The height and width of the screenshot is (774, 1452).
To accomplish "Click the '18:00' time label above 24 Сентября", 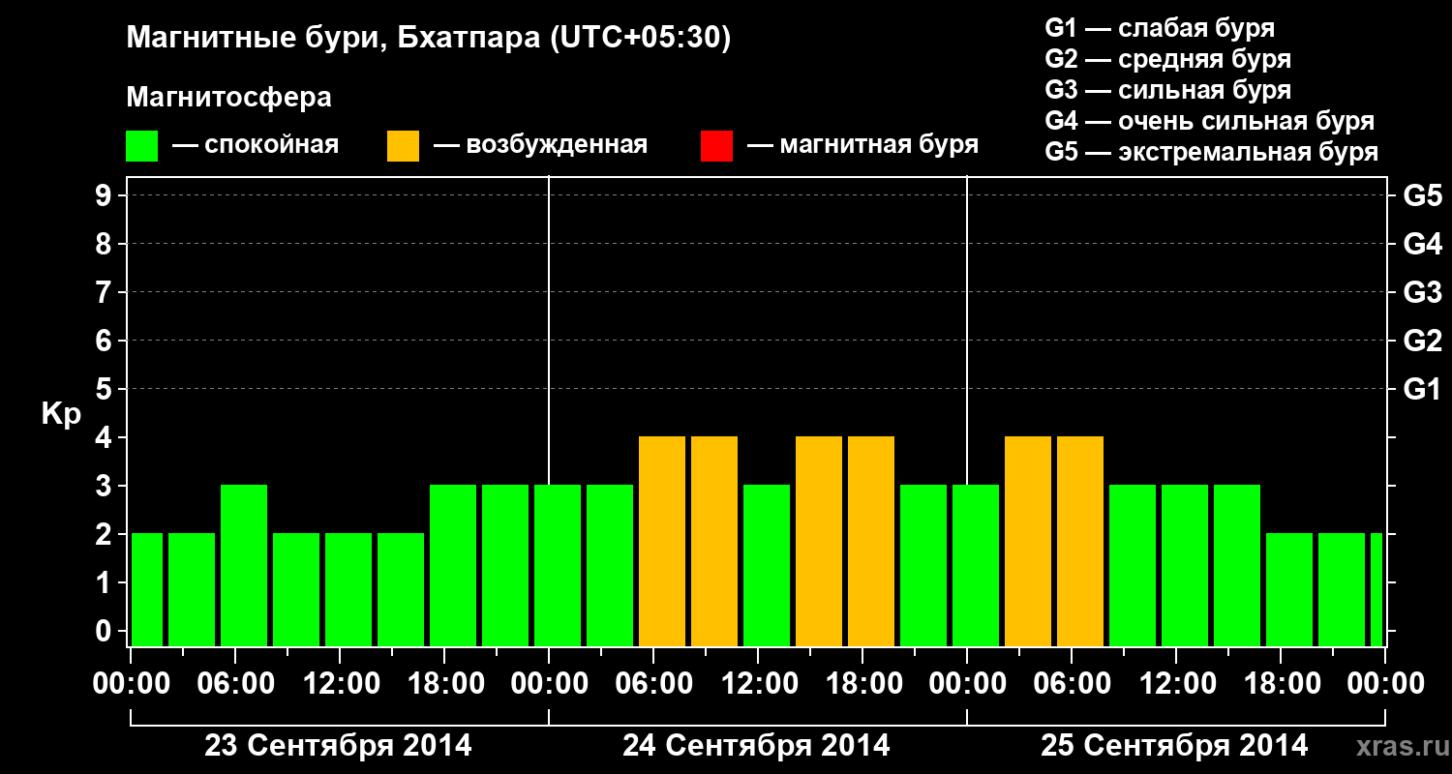I will pyautogui.click(x=863, y=684).
